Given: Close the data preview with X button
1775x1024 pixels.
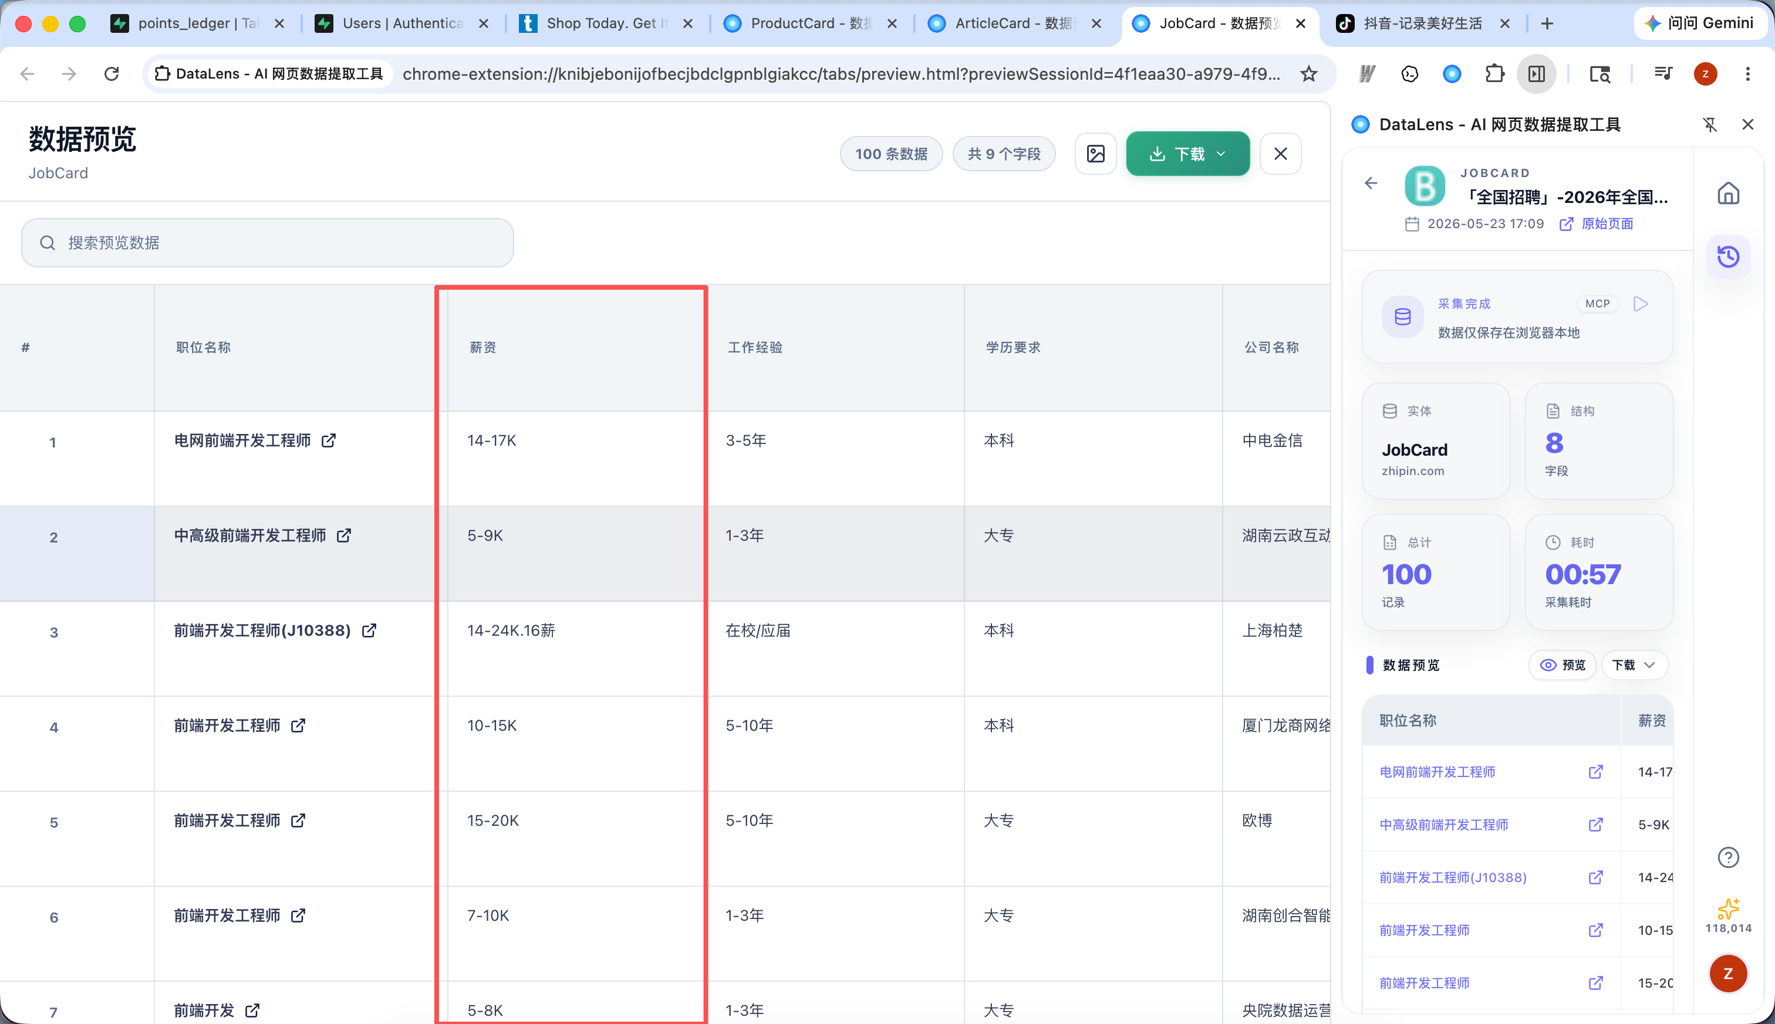Looking at the screenshot, I should (1280, 153).
